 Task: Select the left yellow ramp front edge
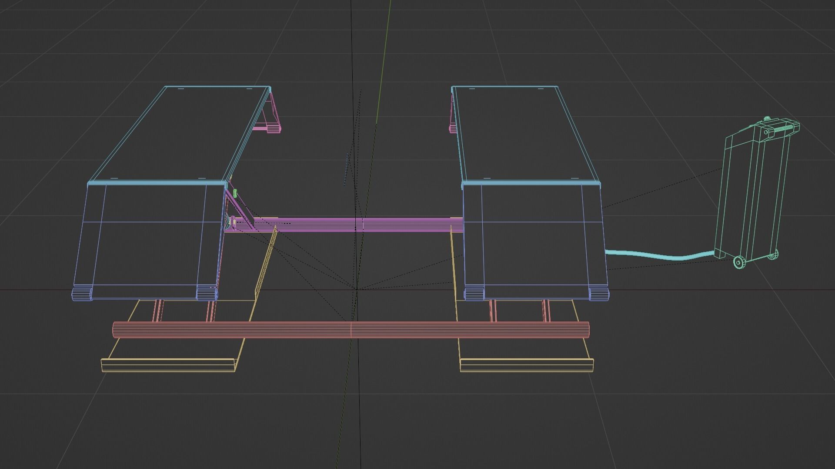[x=169, y=365]
